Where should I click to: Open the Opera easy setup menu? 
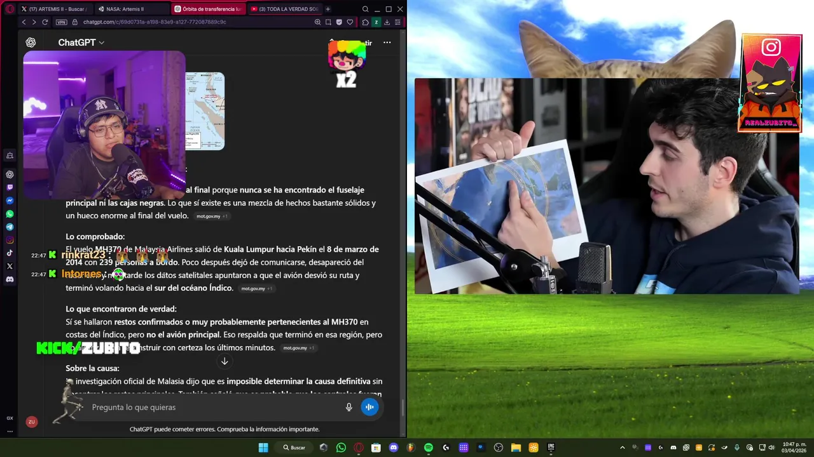click(397, 22)
